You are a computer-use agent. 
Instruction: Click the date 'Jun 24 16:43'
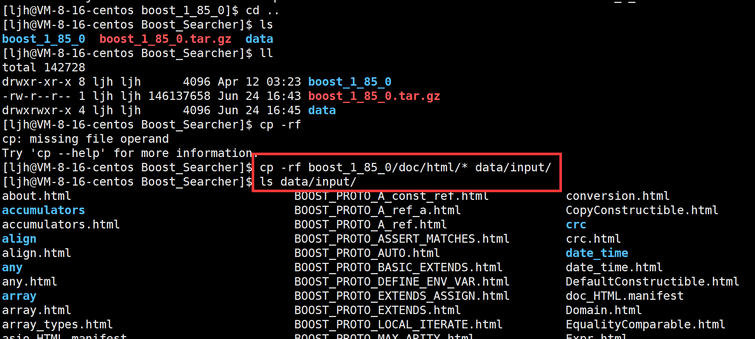[259, 96]
